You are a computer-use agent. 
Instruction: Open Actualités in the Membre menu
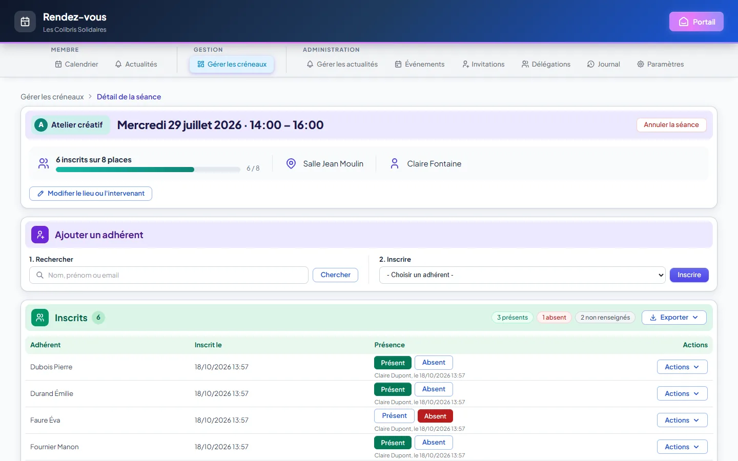click(x=136, y=64)
